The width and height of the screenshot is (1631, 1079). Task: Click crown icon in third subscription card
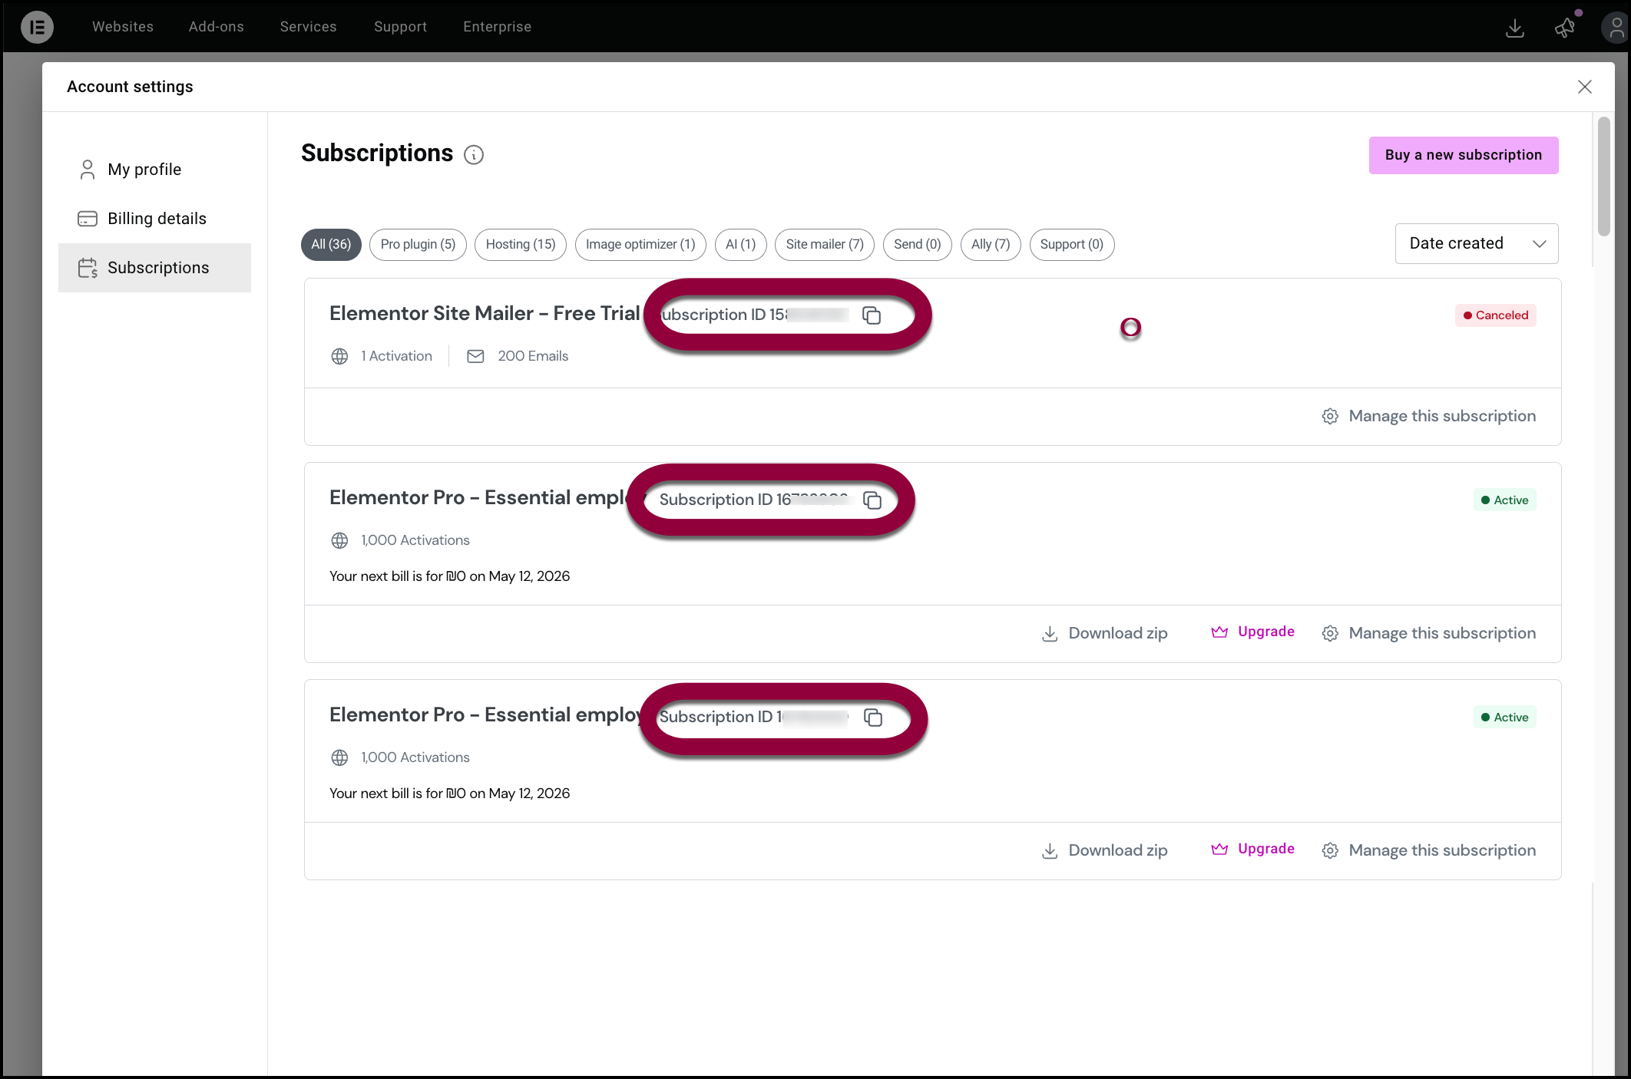pos(1219,849)
